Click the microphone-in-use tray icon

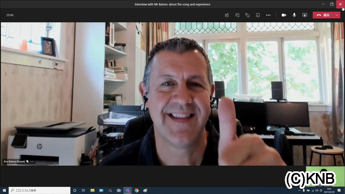pos(303,190)
